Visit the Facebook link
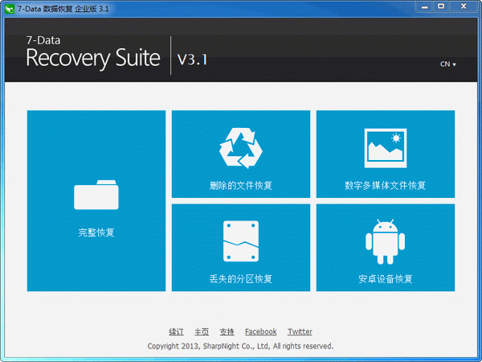This screenshot has width=482, height=362. [x=260, y=331]
